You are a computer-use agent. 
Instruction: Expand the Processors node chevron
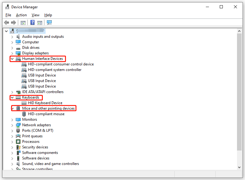tap(12, 142)
